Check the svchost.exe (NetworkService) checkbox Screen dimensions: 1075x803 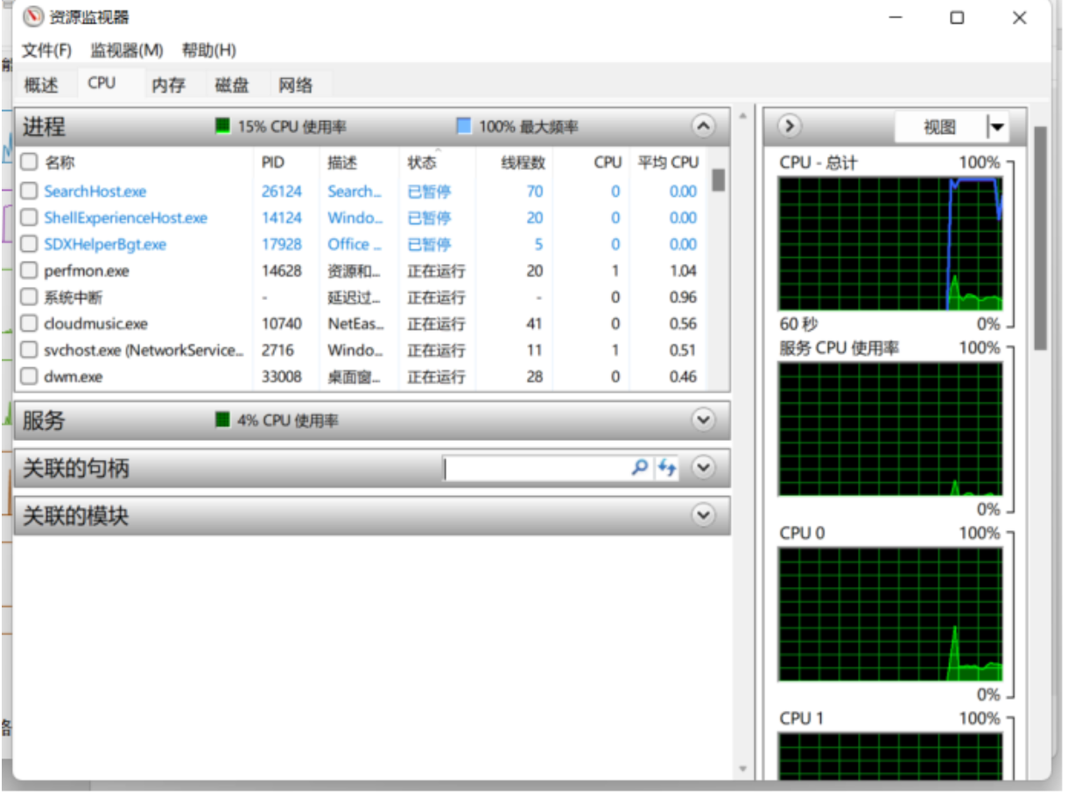[29, 350]
